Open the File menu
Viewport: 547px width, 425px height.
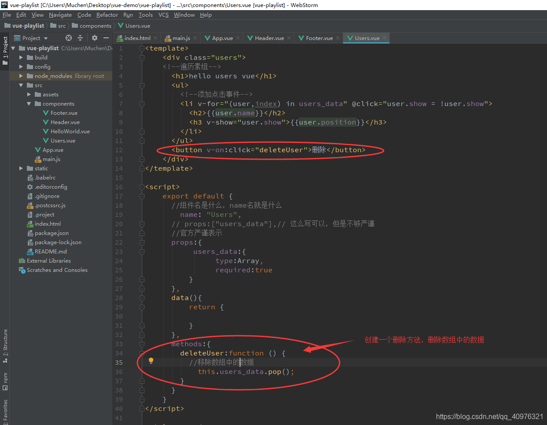coord(7,15)
